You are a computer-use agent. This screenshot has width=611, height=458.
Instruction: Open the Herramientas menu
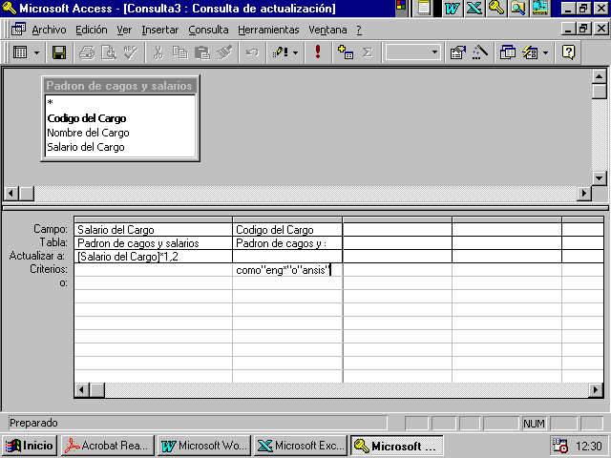(x=268, y=30)
